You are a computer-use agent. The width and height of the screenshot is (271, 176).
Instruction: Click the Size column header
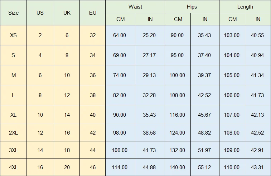(x=13, y=13)
